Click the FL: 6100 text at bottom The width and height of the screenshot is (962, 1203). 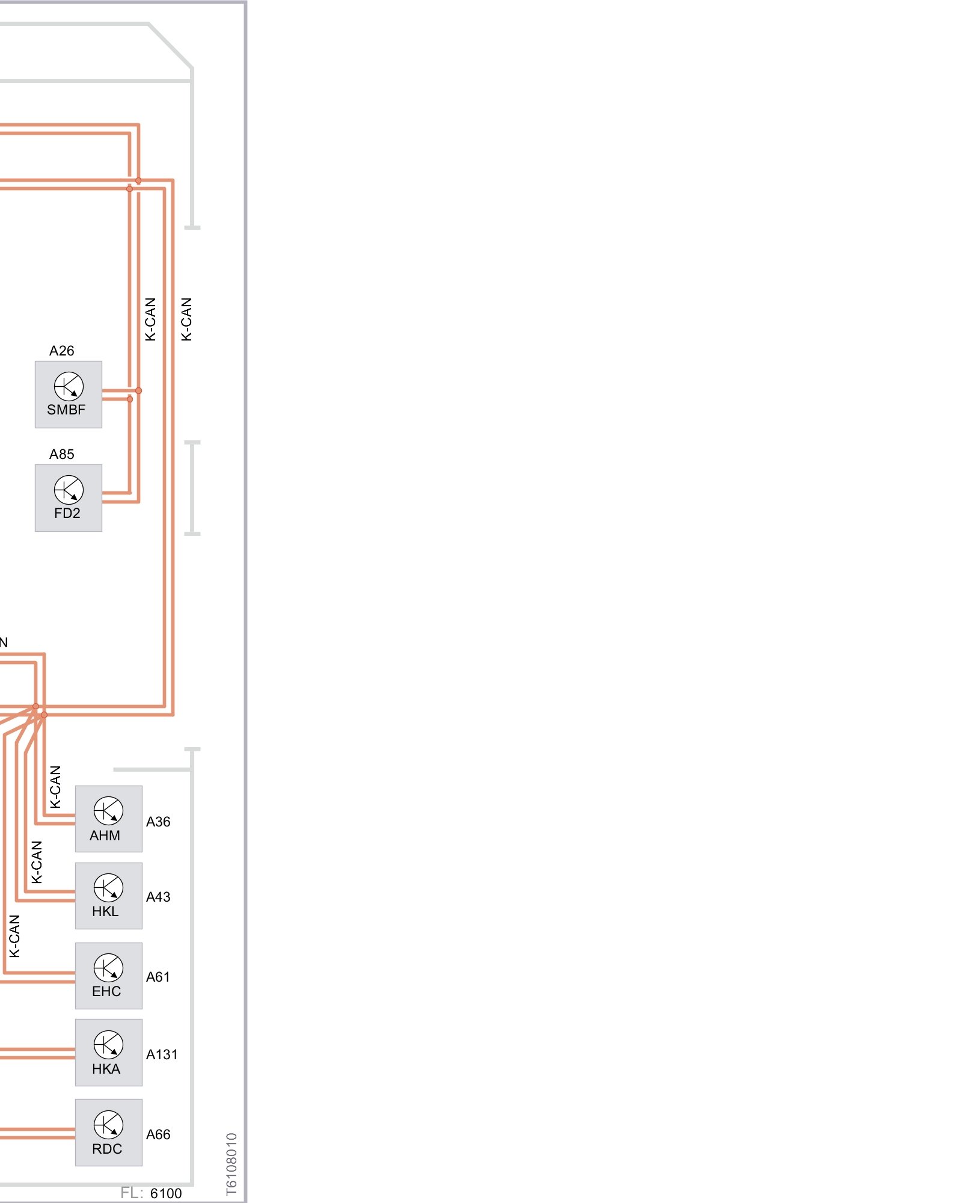coord(151,1193)
